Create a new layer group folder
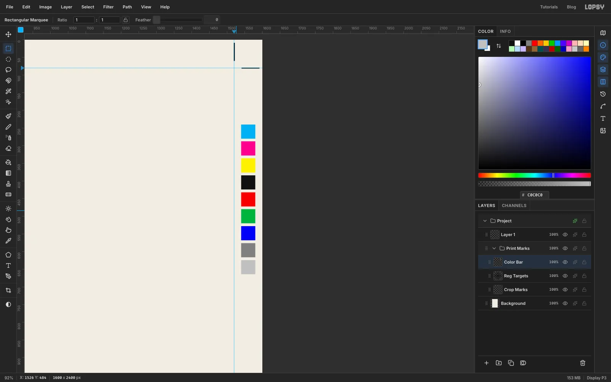 click(499, 363)
